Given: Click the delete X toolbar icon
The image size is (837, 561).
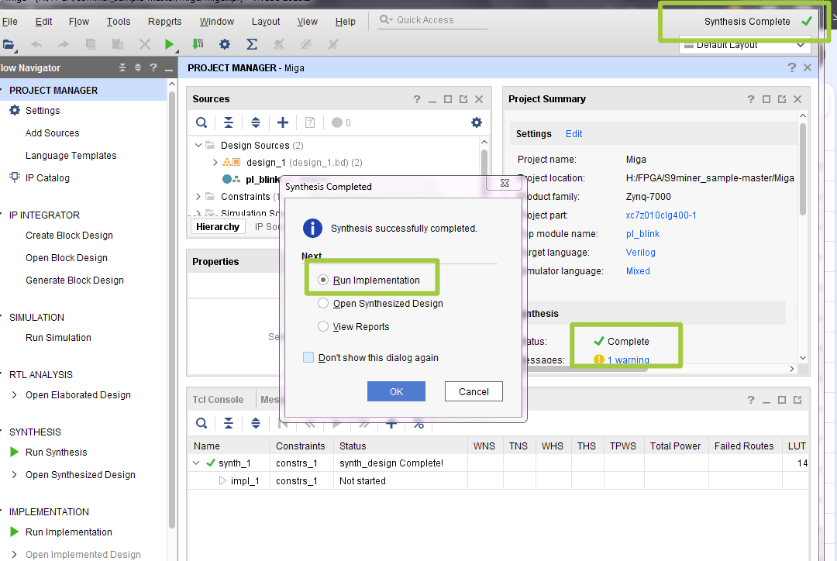Looking at the screenshot, I should coord(145,44).
